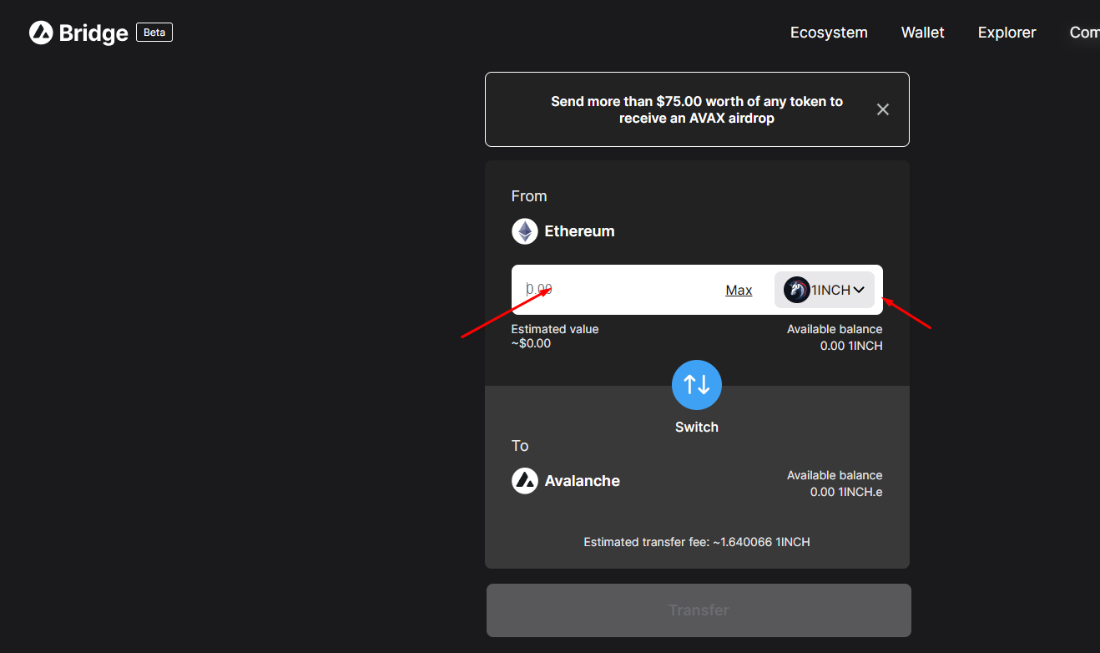Click the 1INCH token unicorn icon
This screenshot has height=653, width=1100.
tap(797, 290)
